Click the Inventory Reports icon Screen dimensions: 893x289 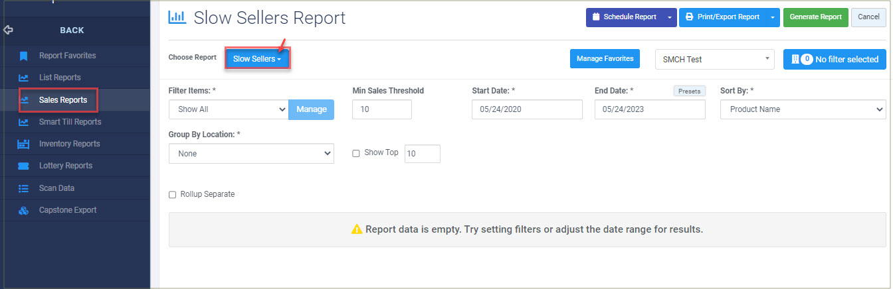click(x=23, y=144)
